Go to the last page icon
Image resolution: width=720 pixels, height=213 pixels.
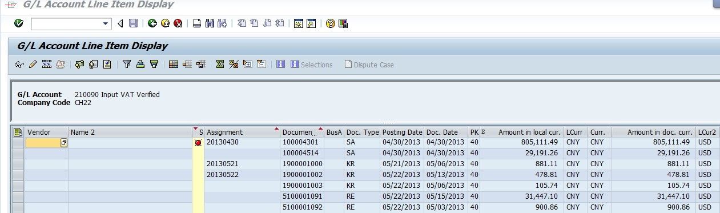(x=280, y=23)
